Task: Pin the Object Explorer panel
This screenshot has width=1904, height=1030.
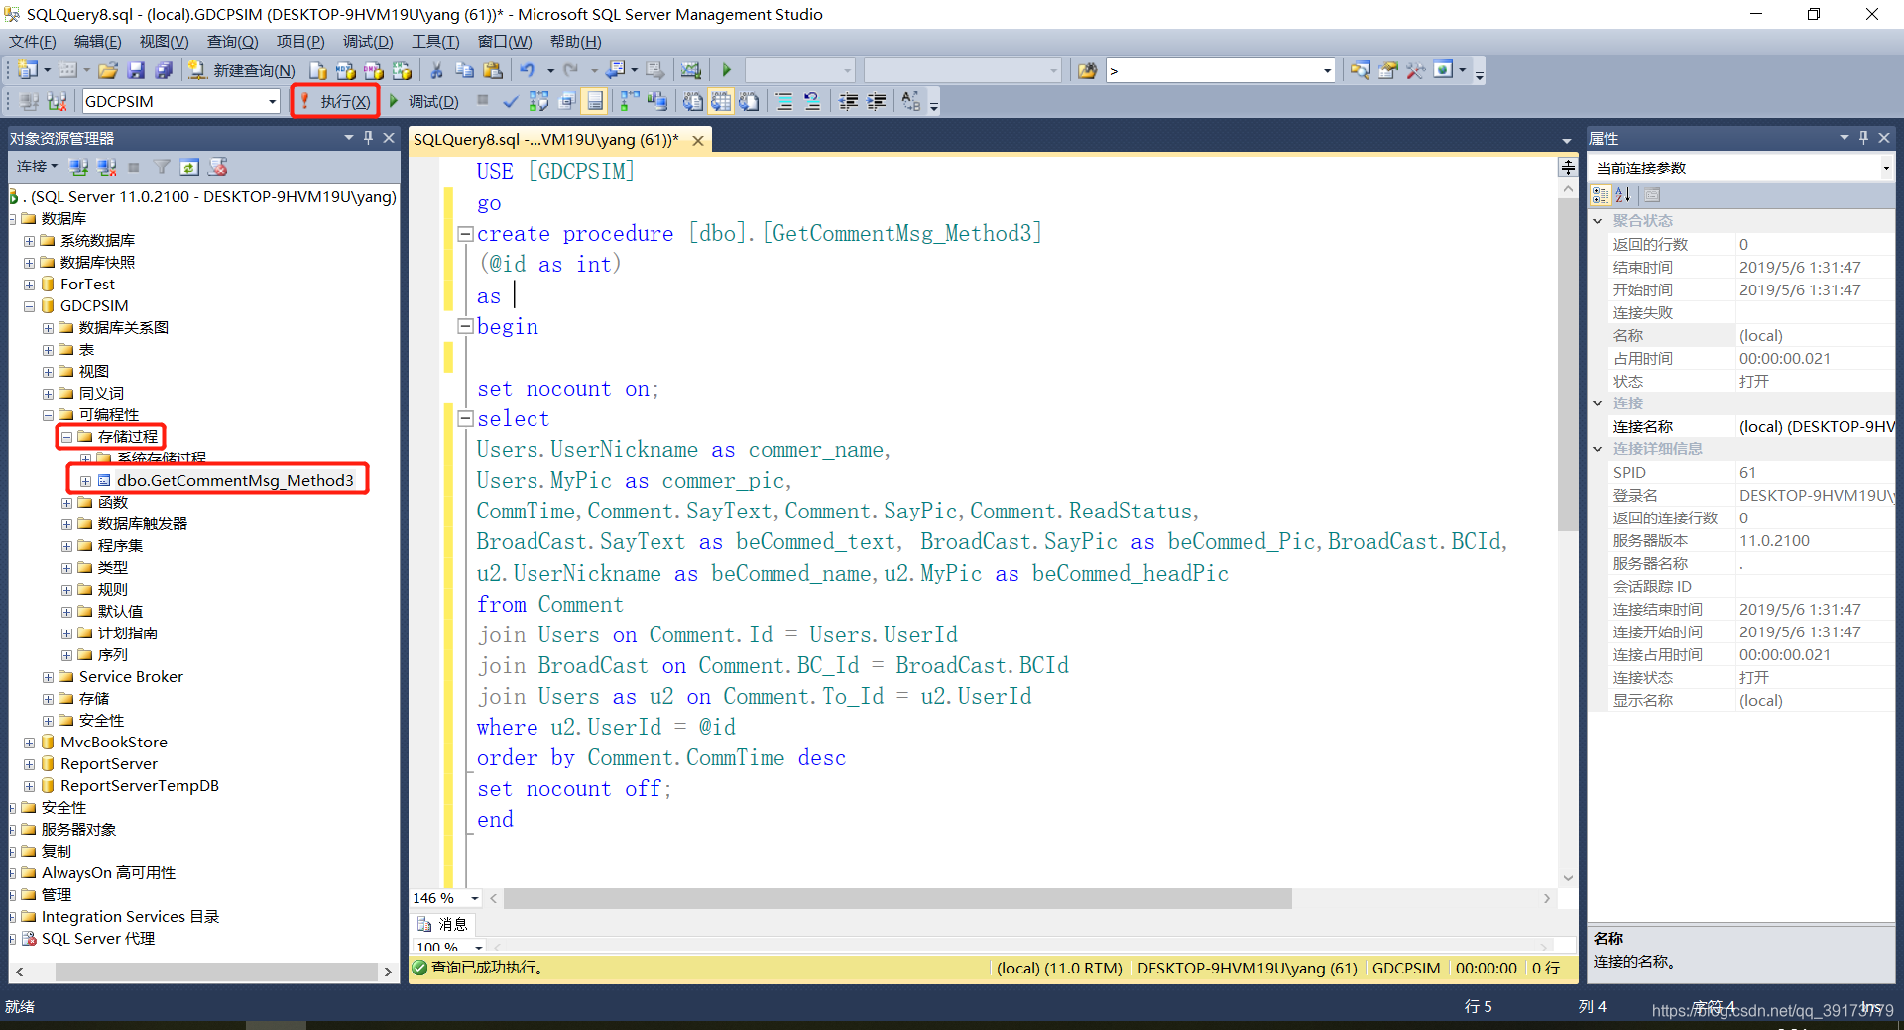Action: [368, 138]
